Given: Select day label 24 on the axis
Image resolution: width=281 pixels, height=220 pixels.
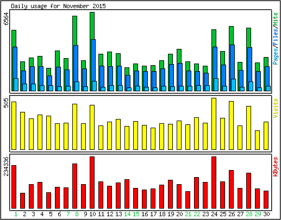Looking at the screenshot, I should tap(214, 214).
